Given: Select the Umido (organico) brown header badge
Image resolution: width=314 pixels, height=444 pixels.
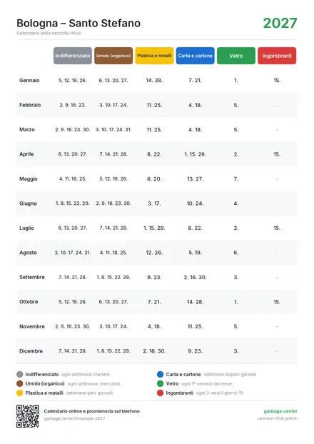Looking at the screenshot, I should tap(113, 56).
